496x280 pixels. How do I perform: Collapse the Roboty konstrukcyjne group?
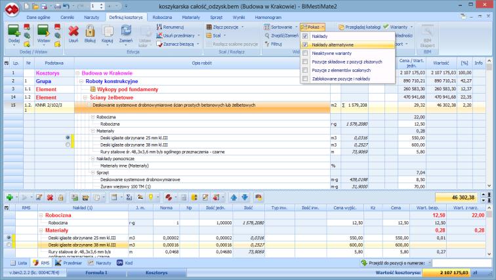coord(81,81)
